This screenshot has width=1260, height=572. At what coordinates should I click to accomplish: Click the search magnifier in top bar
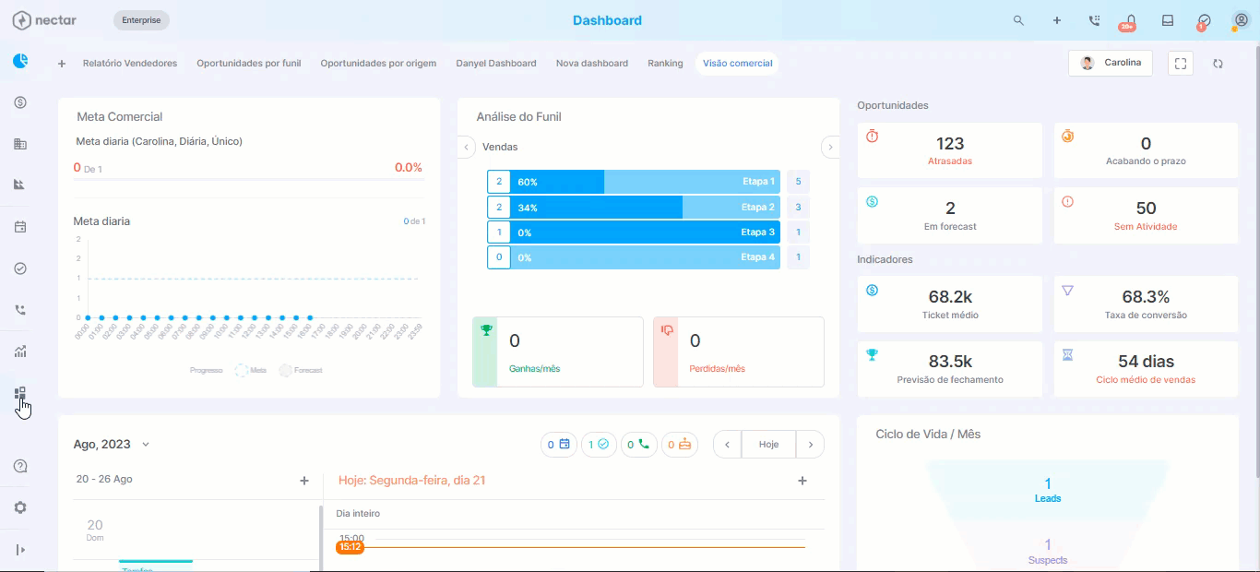coord(1018,20)
